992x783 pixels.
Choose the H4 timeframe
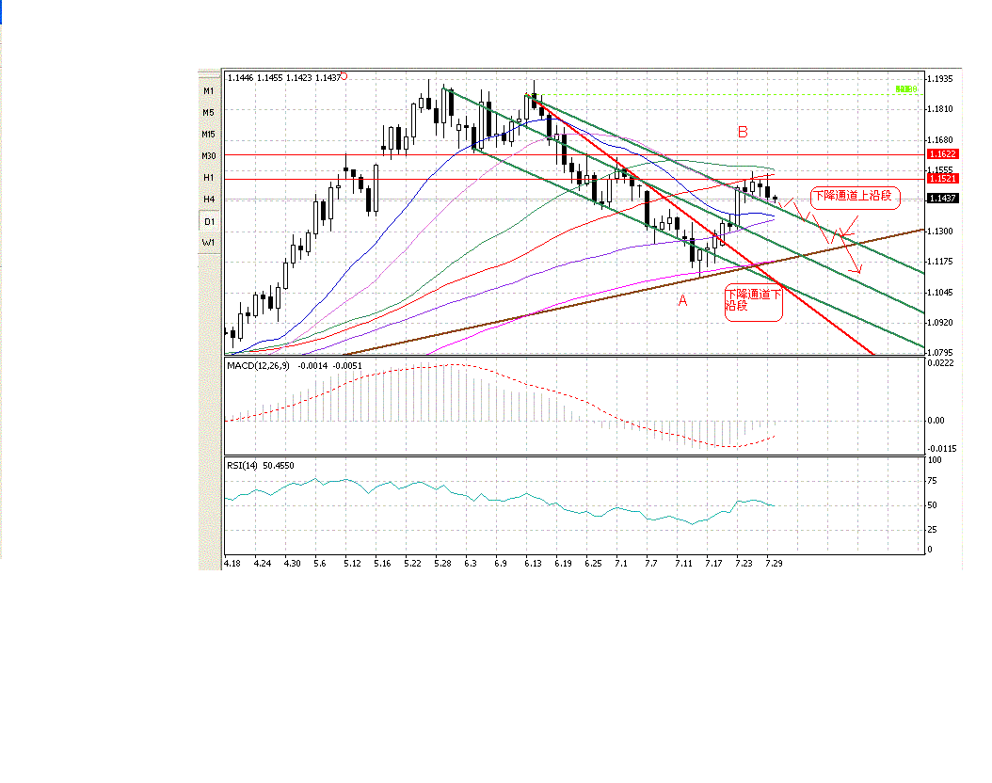point(209,200)
